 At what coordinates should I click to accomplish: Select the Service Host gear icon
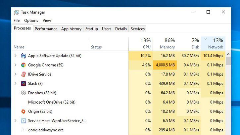(24, 121)
